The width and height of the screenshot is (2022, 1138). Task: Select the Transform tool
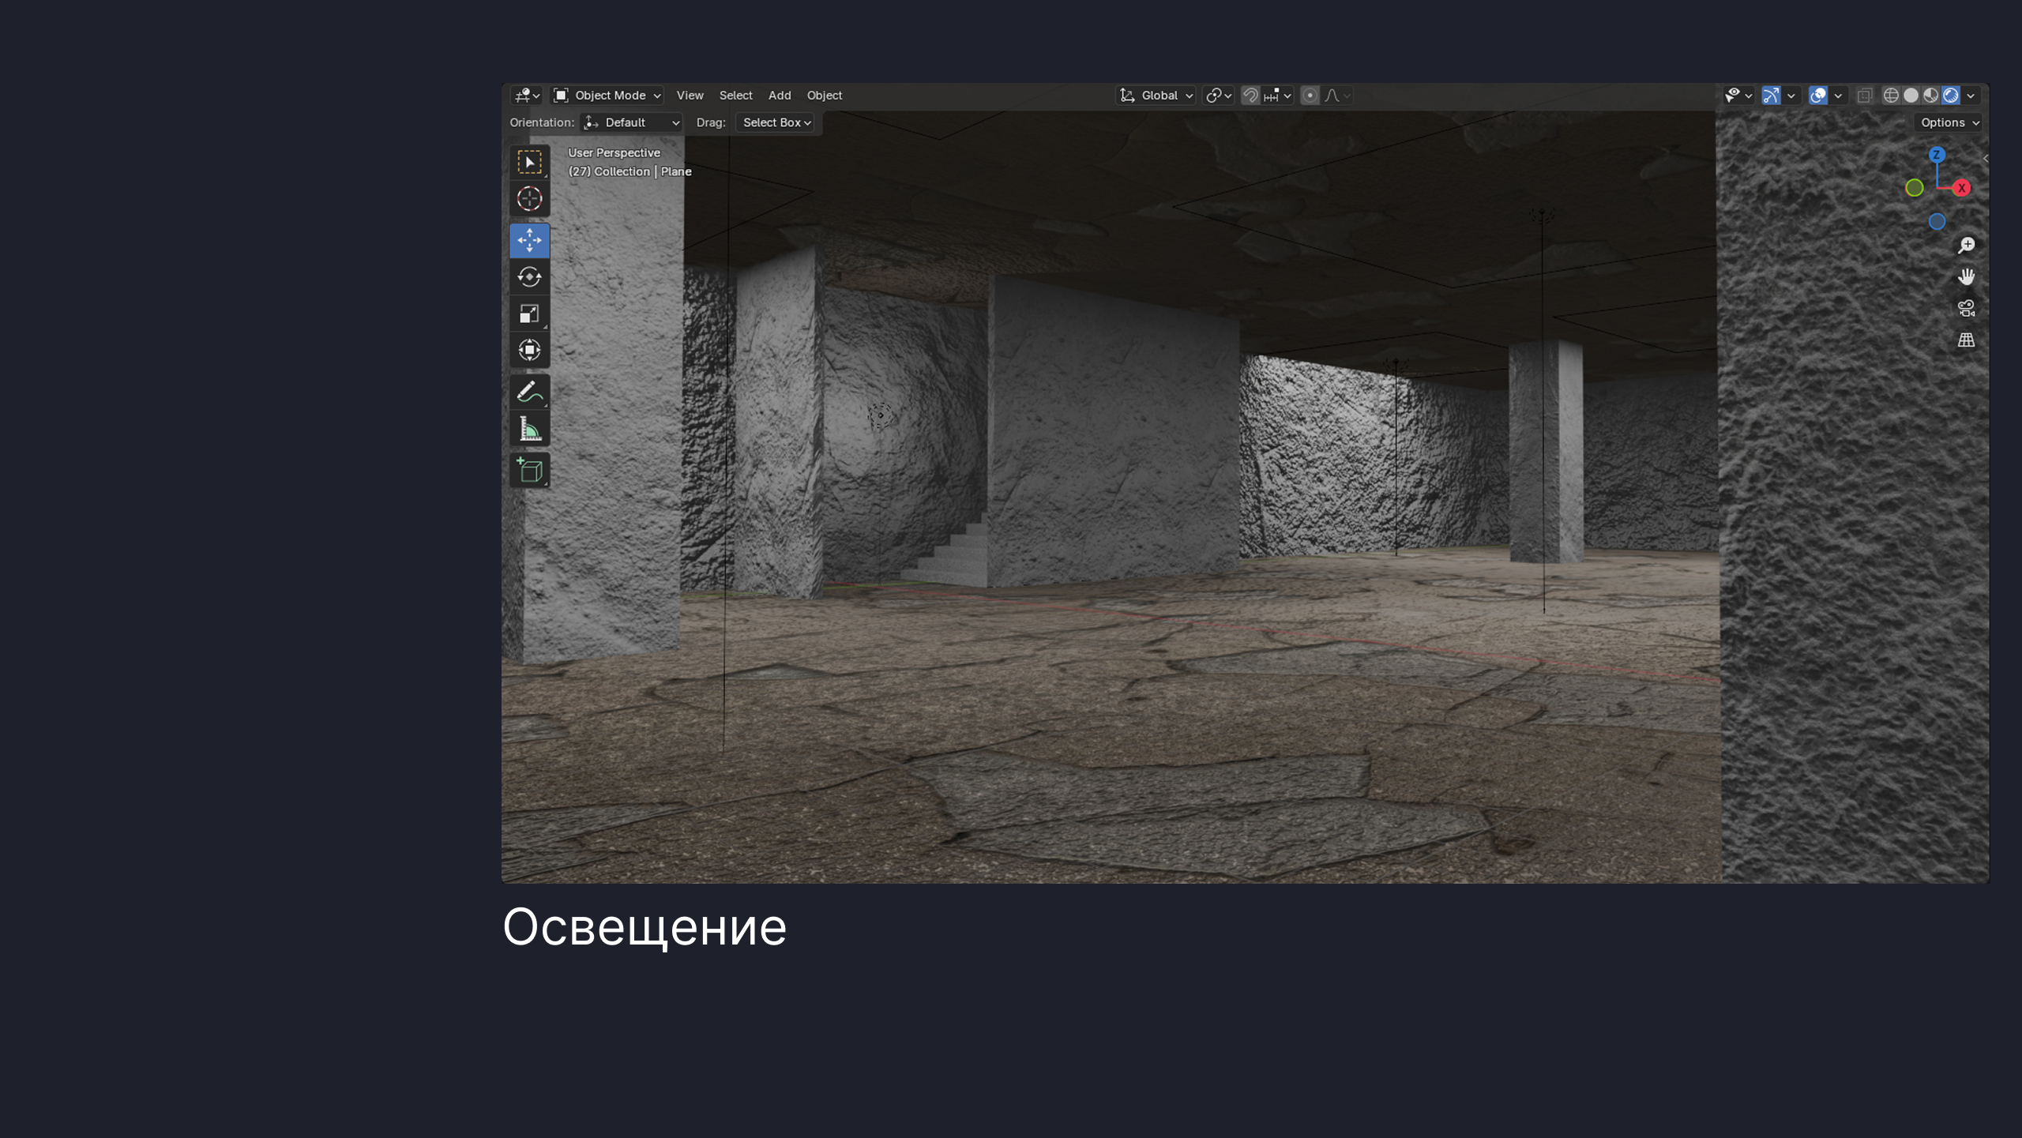529,350
